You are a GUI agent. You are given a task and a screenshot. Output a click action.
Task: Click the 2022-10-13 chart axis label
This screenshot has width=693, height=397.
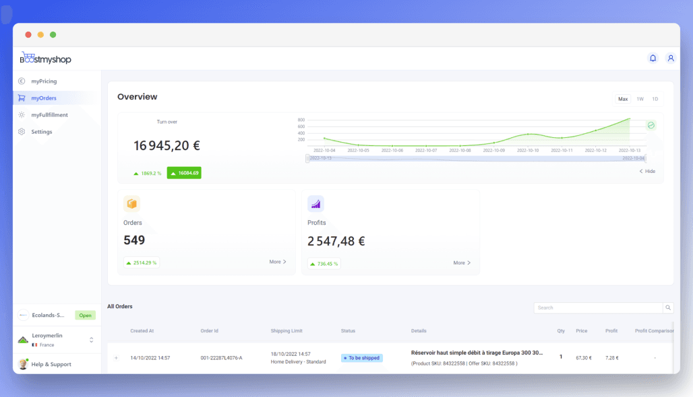click(x=630, y=151)
